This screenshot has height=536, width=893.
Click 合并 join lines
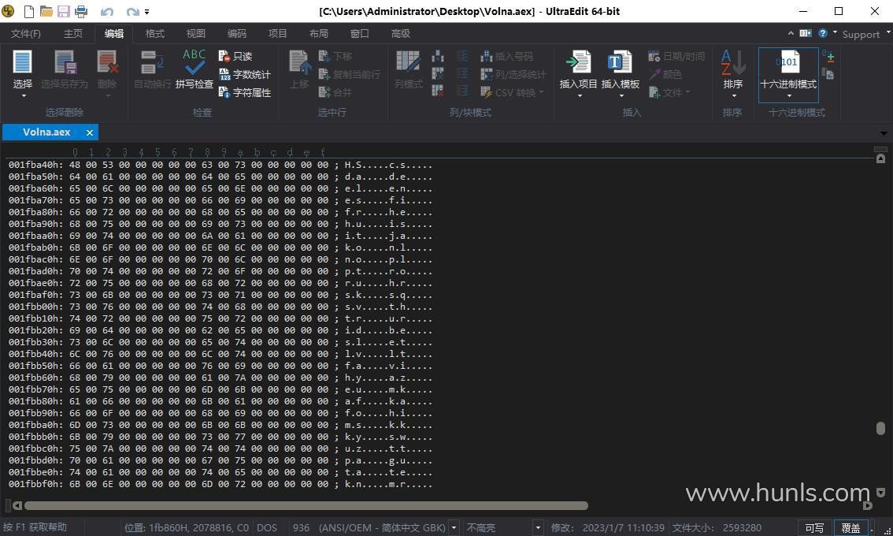(x=335, y=92)
